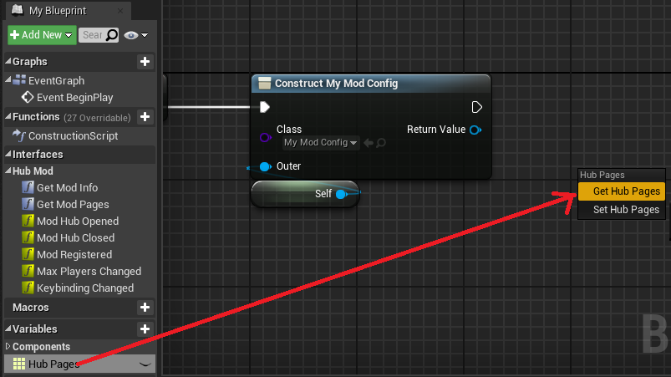
Task: Click the use selected asset arrow icon
Action: (x=368, y=142)
